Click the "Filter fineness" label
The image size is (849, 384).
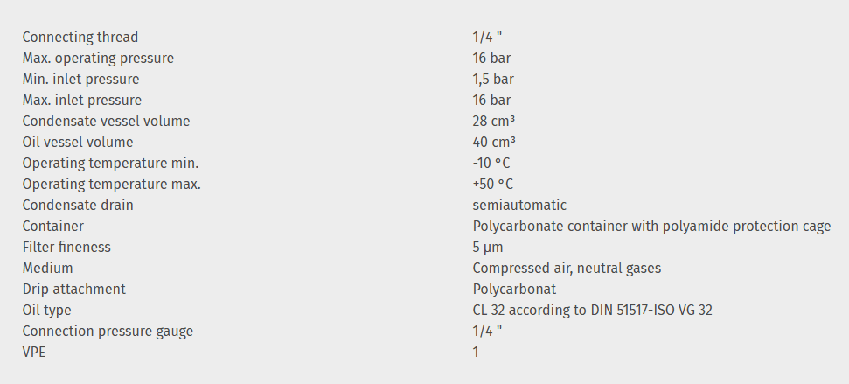click(x=66, y=247)
